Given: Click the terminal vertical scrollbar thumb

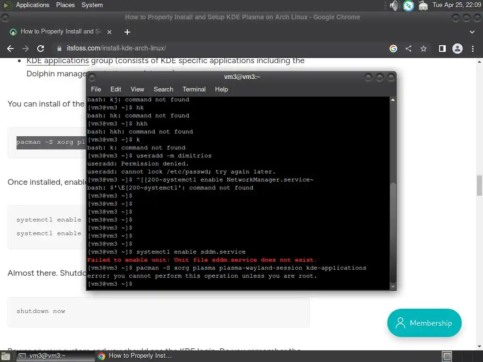Looking at the screenshot, I should [393, 233].
